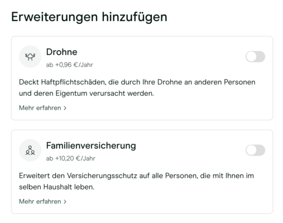The image size is (283, 223).
Task: Turn on the Familienversicherung switch
Action: click(255, 150)
